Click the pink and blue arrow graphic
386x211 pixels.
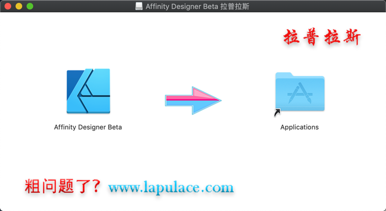[x=193, y=100]
